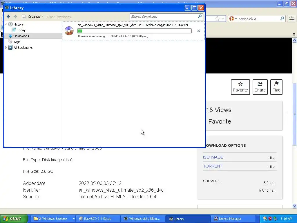Click the Library taskbar button
Viewport: 297px width, 223px height.
(x=188, y=219)
